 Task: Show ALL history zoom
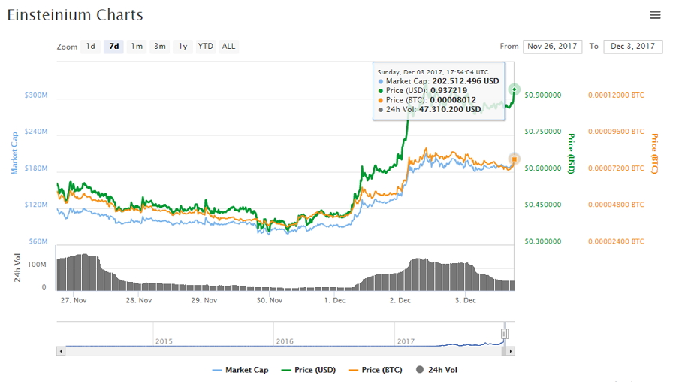click(x=228, y=46)
